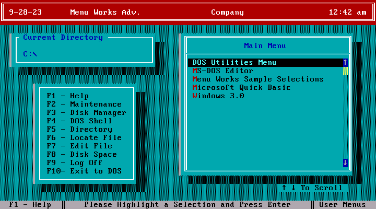Click User Menus in status bar
Viewport: 376px width, 209px height.
(343, 205)
